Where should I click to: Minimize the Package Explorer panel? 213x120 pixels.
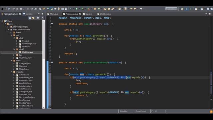[39, 14]
